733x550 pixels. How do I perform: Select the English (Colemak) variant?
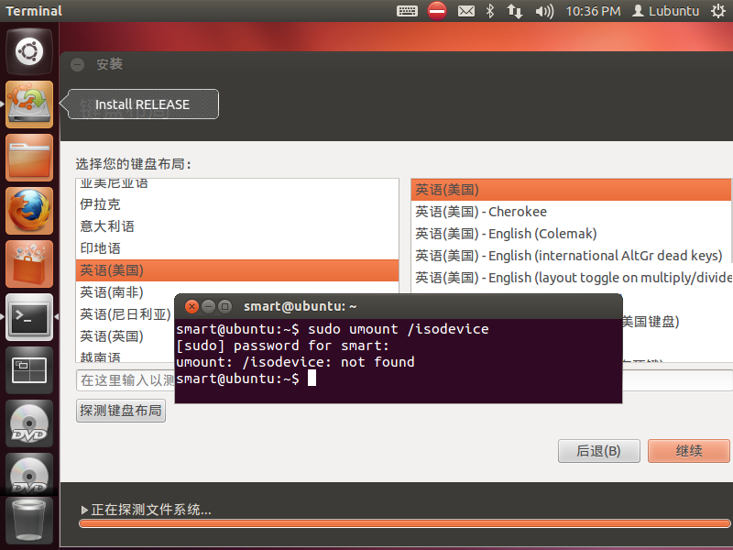point(571,234)
